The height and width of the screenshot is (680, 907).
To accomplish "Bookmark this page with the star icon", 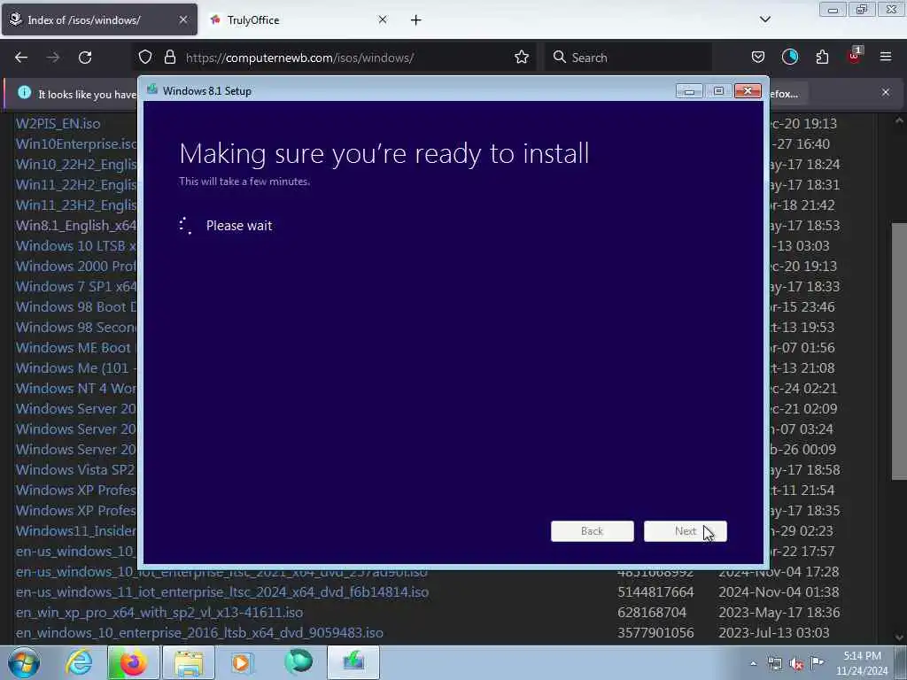I will [521, 58].
